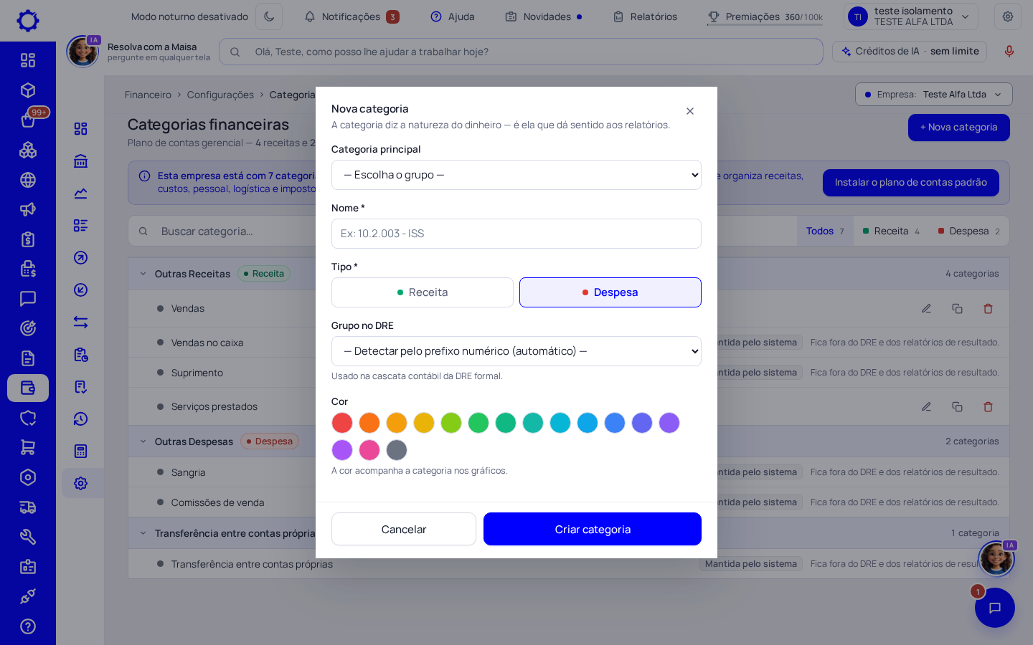Open the delivery truck sidebar icon

click(x=28, y=507)
